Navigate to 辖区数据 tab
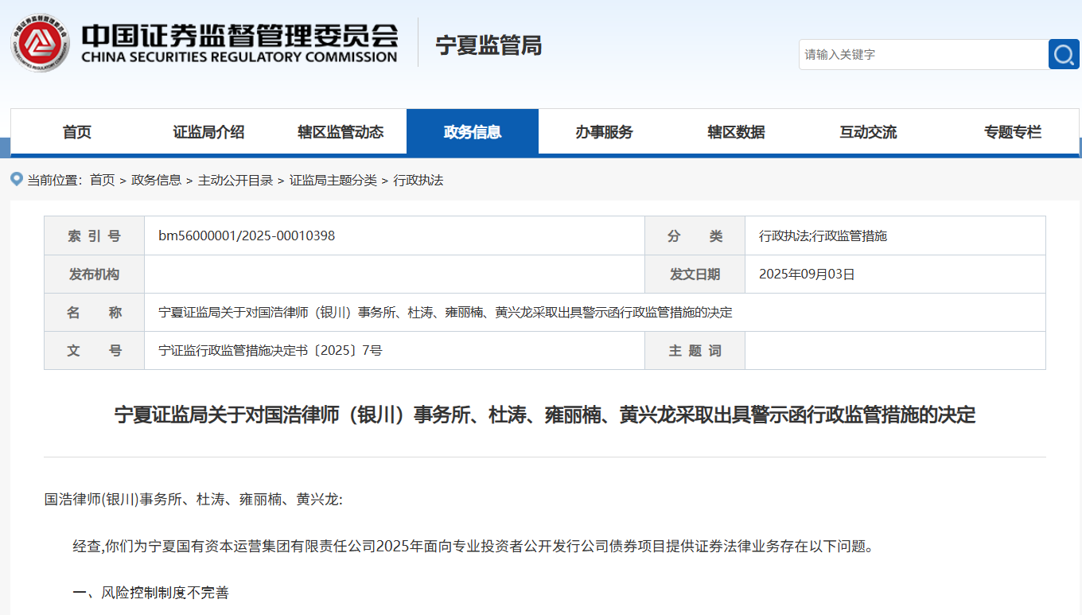 pos(736,132)
